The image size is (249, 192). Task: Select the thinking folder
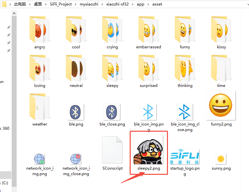(x=185, y=71)
